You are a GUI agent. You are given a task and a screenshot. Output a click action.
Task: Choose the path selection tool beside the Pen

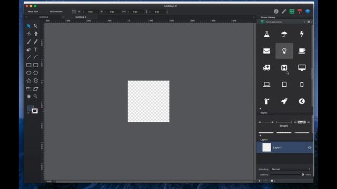click(28, 34)
